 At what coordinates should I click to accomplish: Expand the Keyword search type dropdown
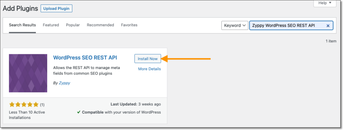click(235, 25)
